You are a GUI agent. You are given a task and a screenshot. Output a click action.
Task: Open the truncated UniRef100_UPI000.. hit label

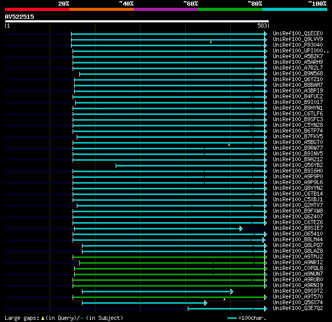click(301, 51)
